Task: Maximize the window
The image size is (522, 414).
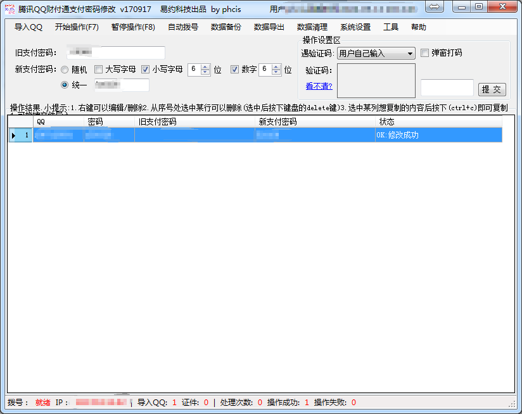Action: 479,7
